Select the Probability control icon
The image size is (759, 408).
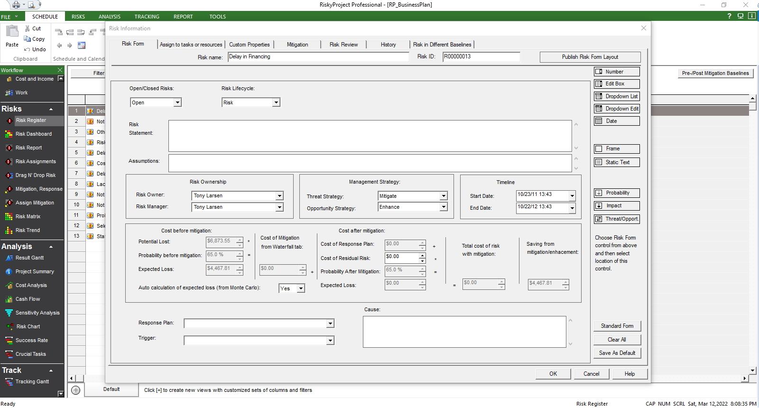[x=599, y=193]
